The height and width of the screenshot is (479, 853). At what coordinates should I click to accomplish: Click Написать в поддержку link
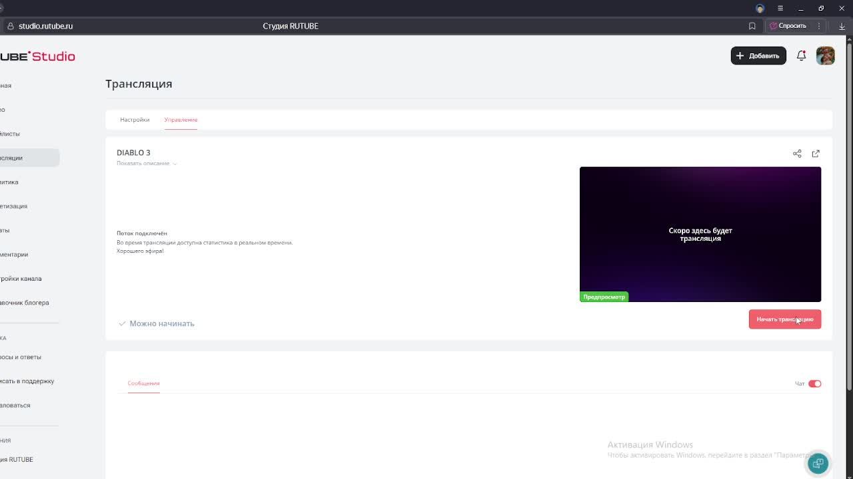click(27, 381)
